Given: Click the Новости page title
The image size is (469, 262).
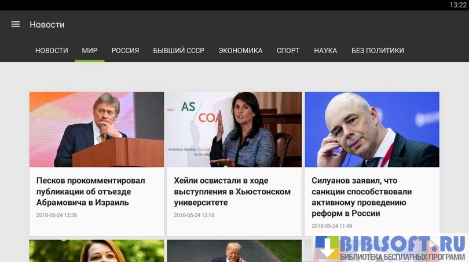Looking at the screenshot, I should click(47, 24).
